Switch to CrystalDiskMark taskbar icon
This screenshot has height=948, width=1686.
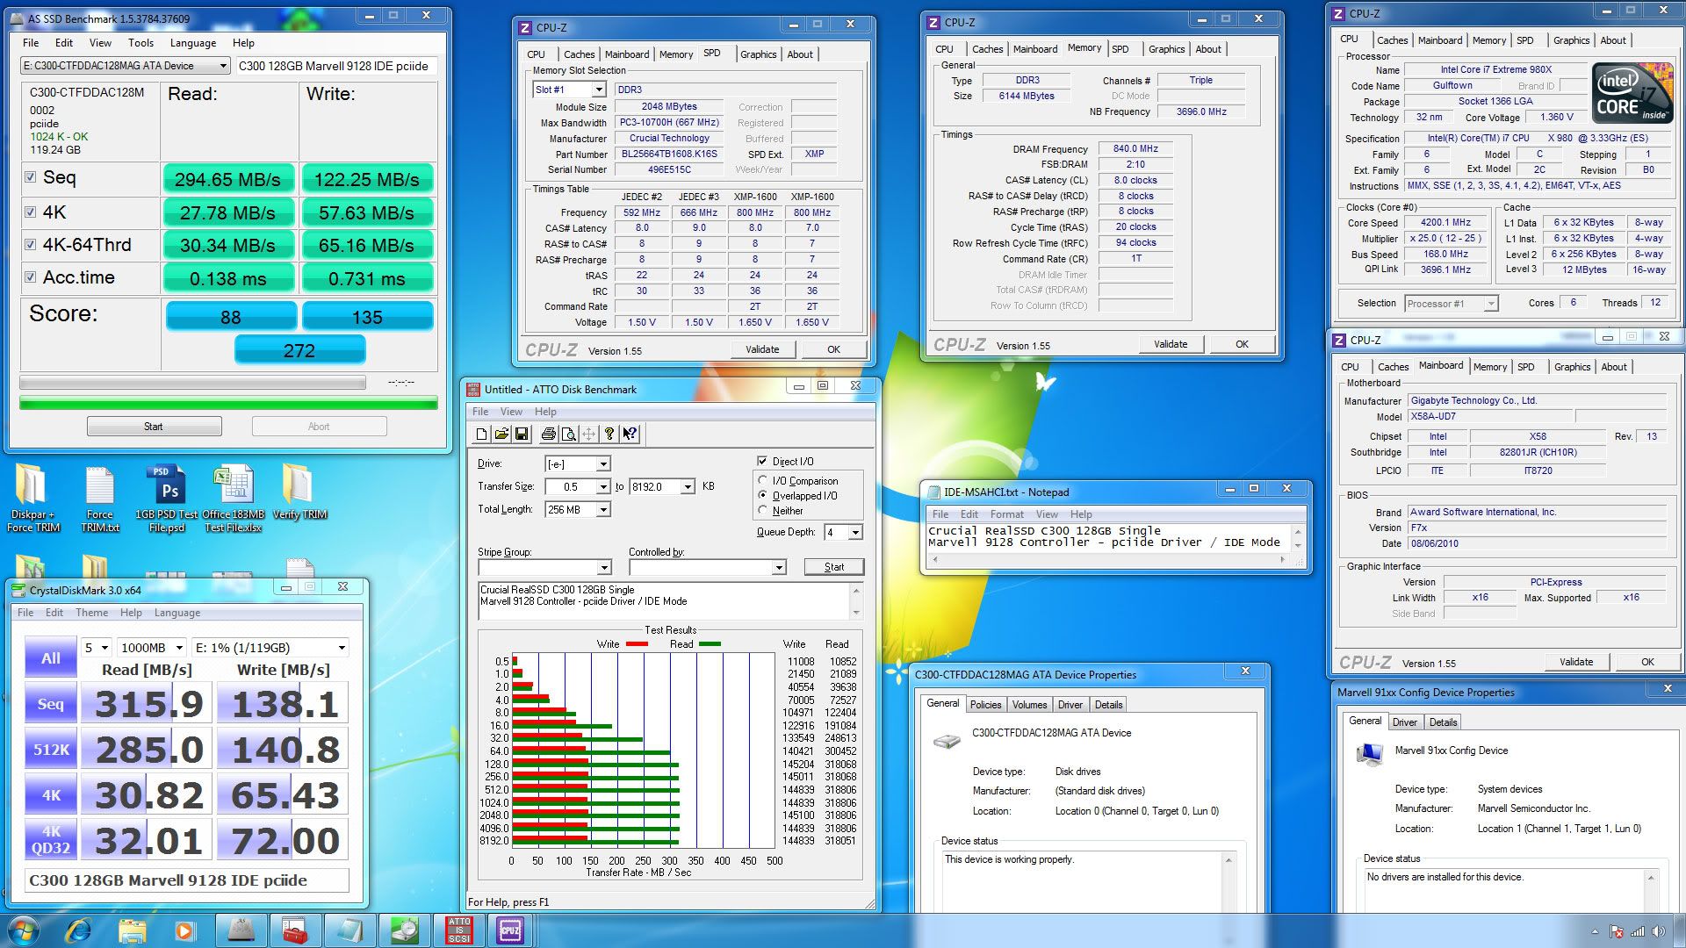(404, 930)
